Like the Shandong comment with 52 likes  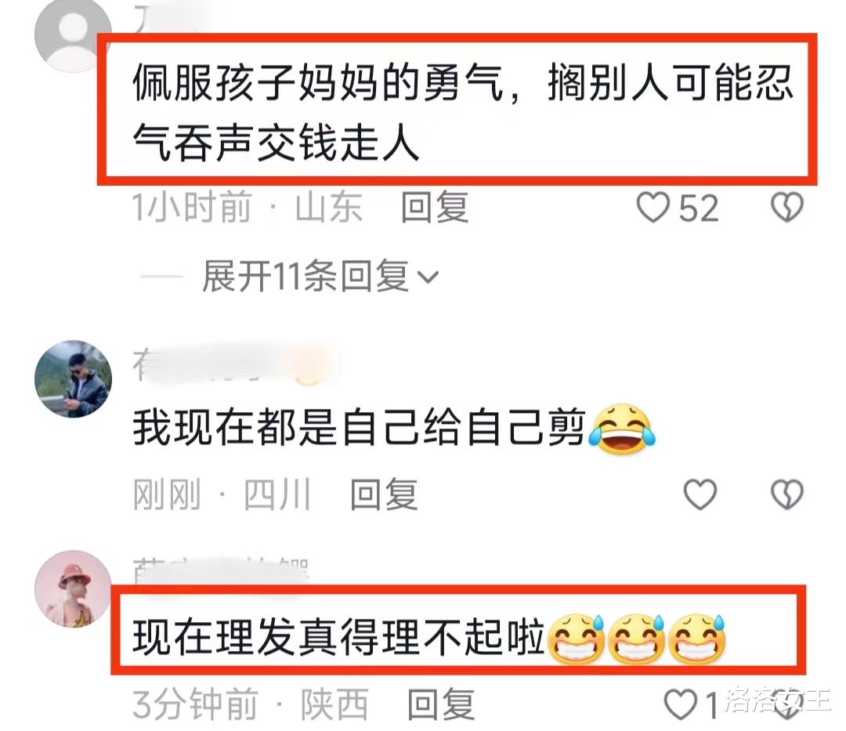point(653,208)
